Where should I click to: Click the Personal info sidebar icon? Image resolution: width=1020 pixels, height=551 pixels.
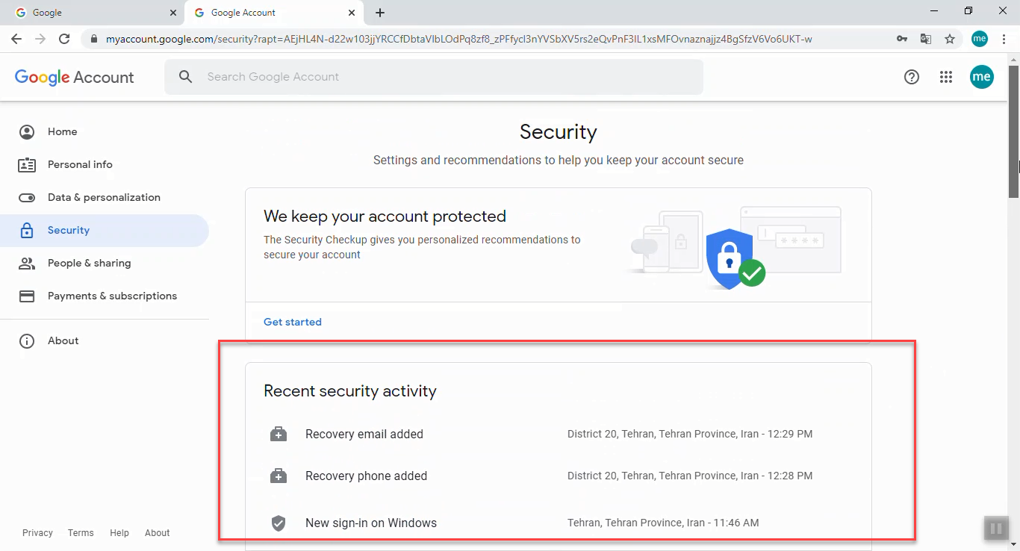pyautogui.click(x=27, y=164)
